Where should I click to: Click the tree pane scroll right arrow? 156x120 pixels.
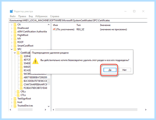[45, 110]
